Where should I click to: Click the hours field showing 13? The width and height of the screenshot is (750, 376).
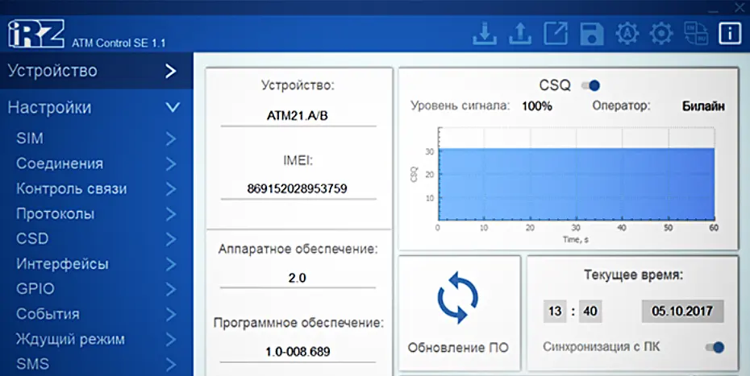pyautogui.click(x=555, y=312)
